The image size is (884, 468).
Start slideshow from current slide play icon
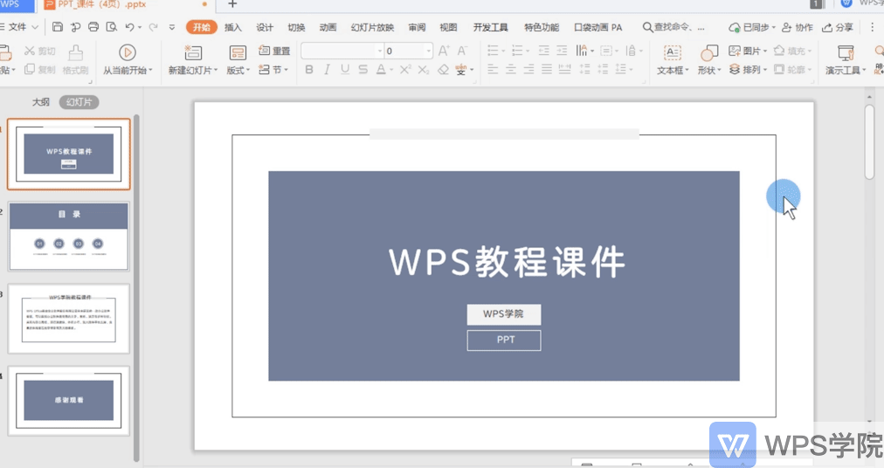(128, 52)
